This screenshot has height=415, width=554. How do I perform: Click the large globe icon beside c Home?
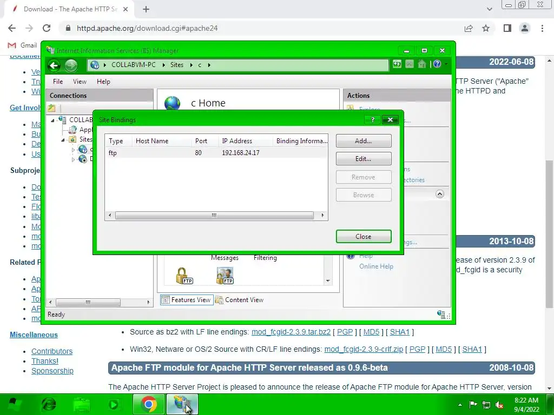click(173, 103)
